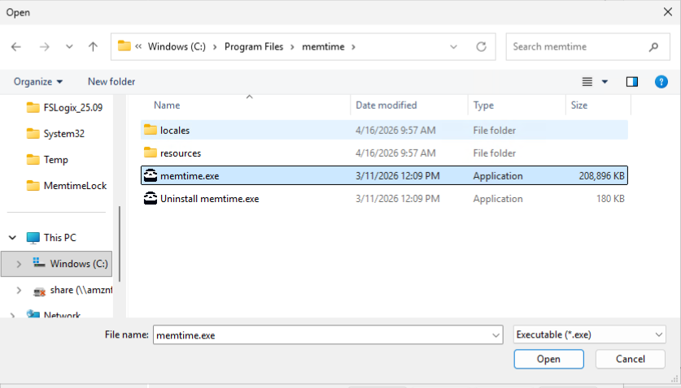
Task: Open the File name dropdown arrow
Action: pos(495,334)
